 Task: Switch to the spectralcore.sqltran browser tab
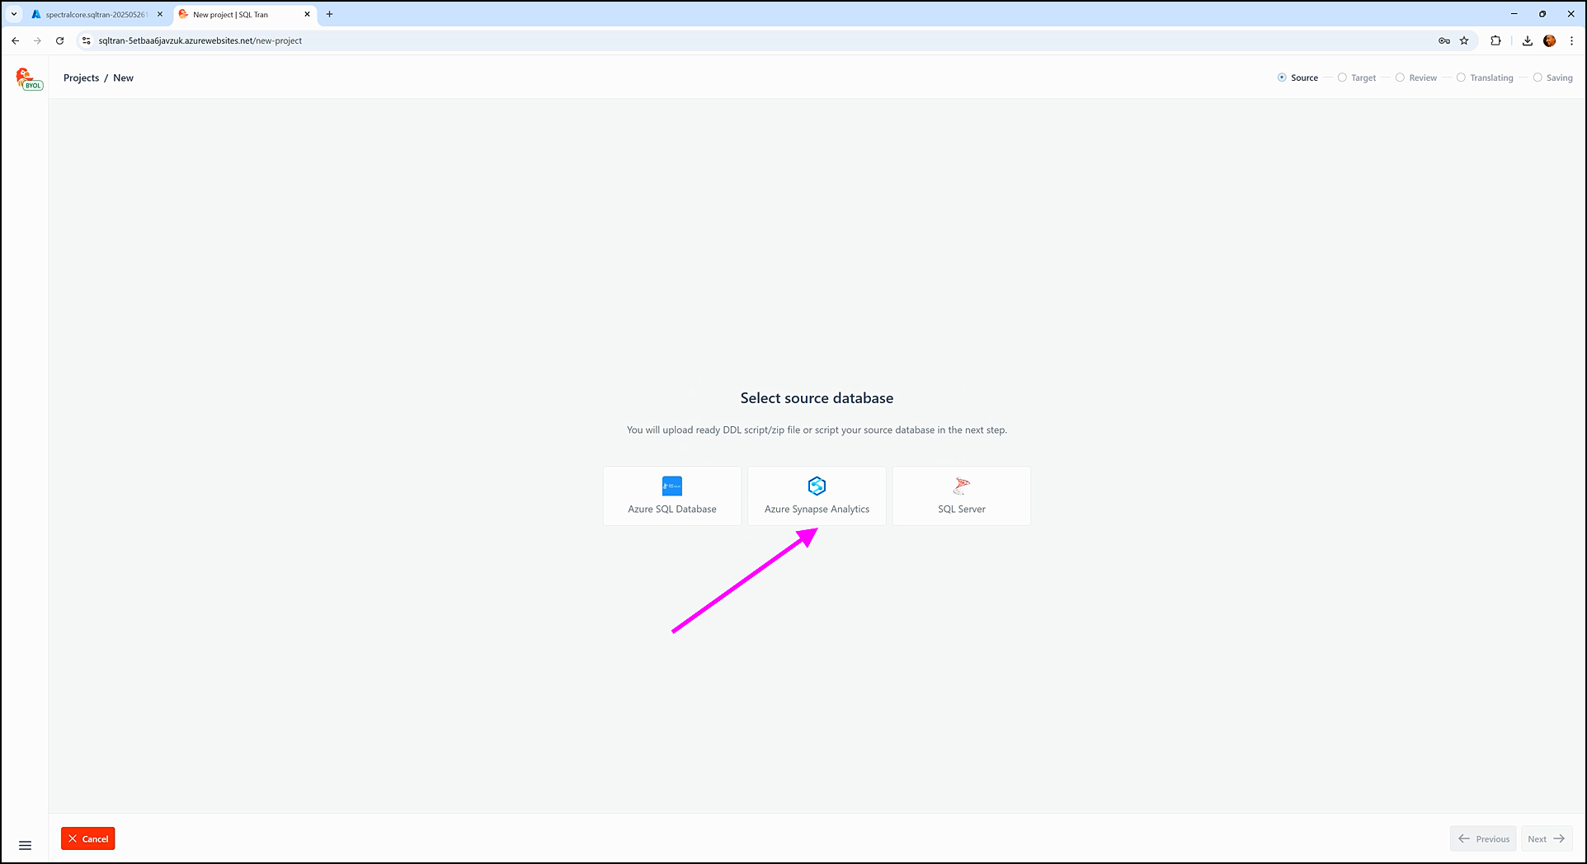pyautogui.click(x=95, y=14)
